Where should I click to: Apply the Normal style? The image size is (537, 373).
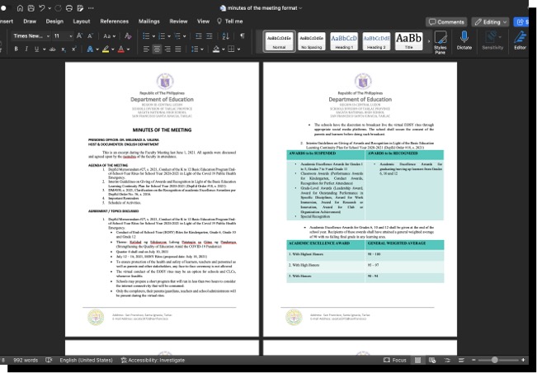(x=279, y=41)
